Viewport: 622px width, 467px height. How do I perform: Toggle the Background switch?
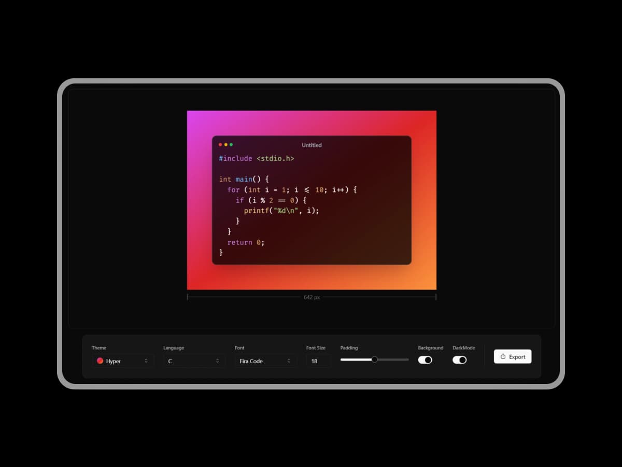[425, 360]
